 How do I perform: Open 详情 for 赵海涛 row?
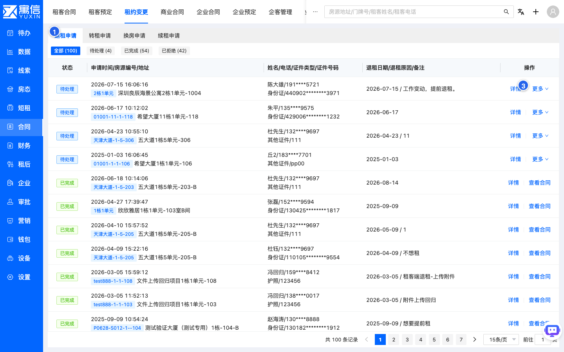pyautogui.click(x=513, y=323)
